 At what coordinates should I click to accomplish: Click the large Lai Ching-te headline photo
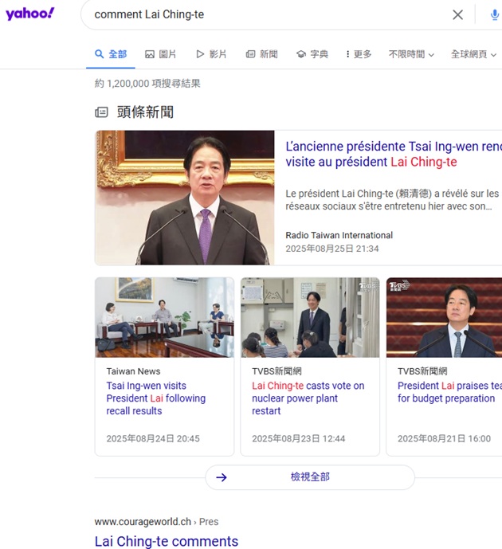tap(185, 198)
